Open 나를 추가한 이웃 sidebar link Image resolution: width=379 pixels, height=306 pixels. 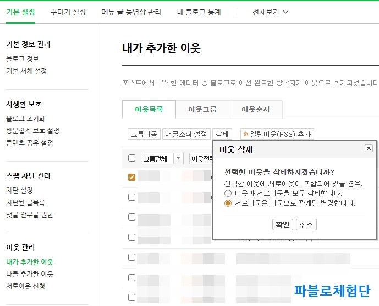[30, 274]
